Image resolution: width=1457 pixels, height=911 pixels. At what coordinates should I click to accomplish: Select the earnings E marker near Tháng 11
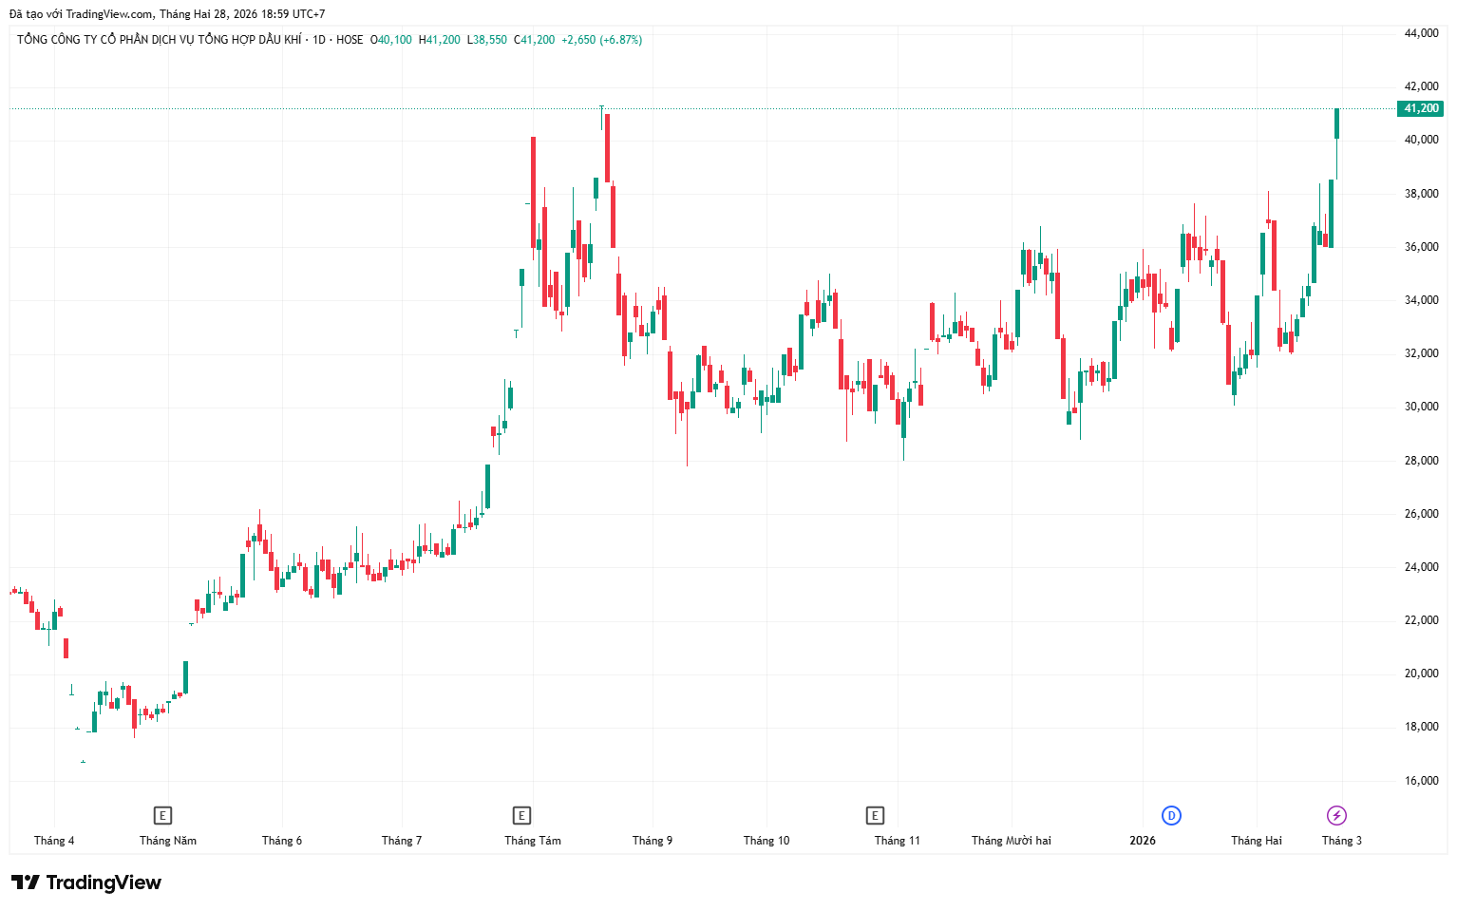[875, 815]
